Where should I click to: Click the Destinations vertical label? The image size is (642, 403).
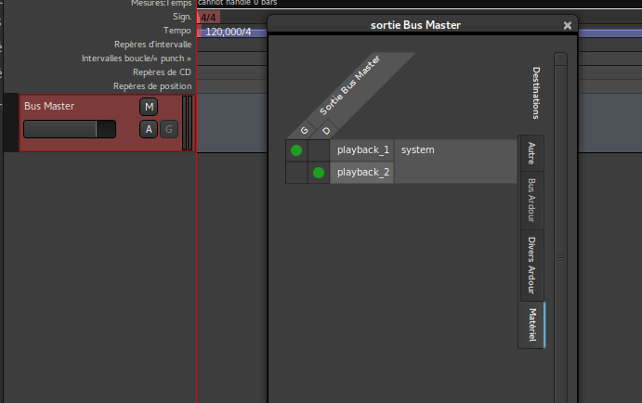point(536,93)
